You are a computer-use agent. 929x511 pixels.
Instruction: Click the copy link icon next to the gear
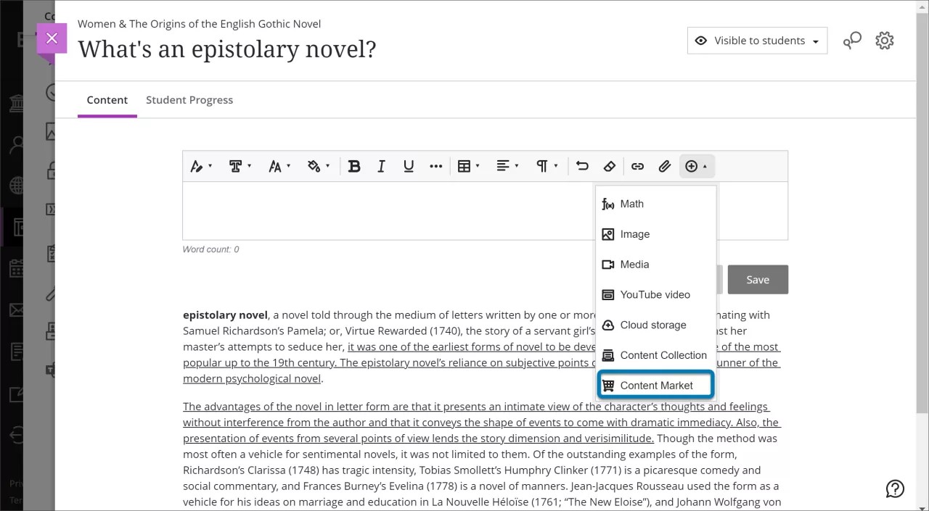click(x=852, y=41)
